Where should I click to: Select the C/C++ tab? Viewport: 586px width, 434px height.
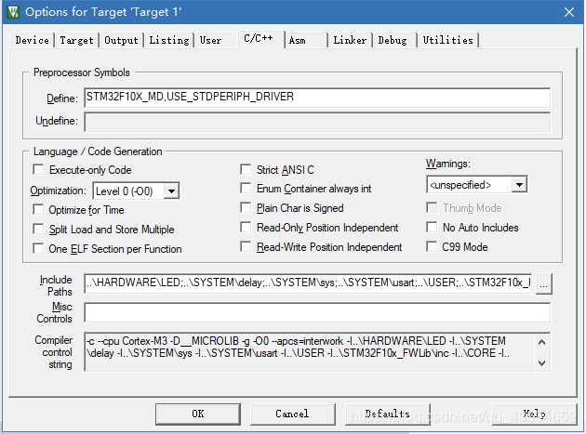pyautogui.click(x=260, y=38)
